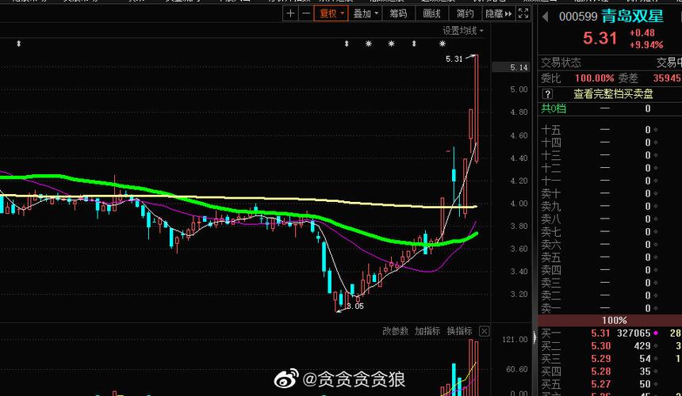
Task: Click the minus zoom-out chart button
Action: (x=305, y=13)
